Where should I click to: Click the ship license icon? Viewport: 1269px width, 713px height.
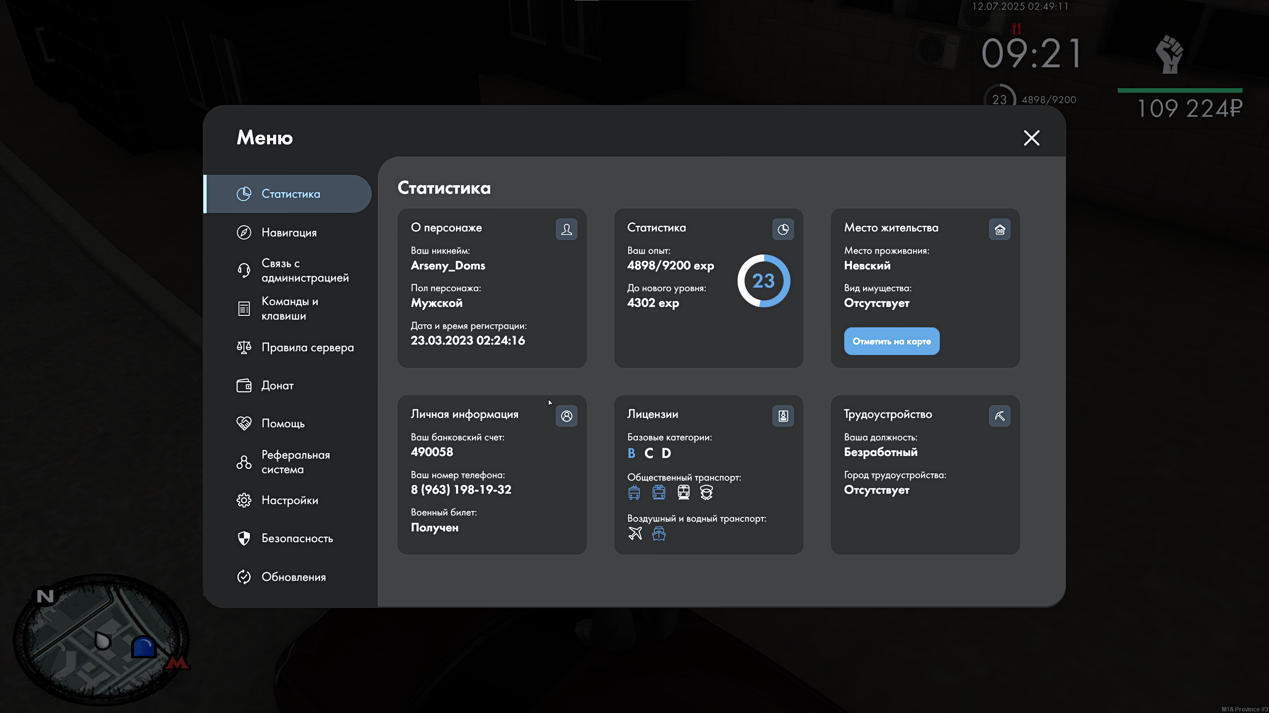tap(659, 534)
